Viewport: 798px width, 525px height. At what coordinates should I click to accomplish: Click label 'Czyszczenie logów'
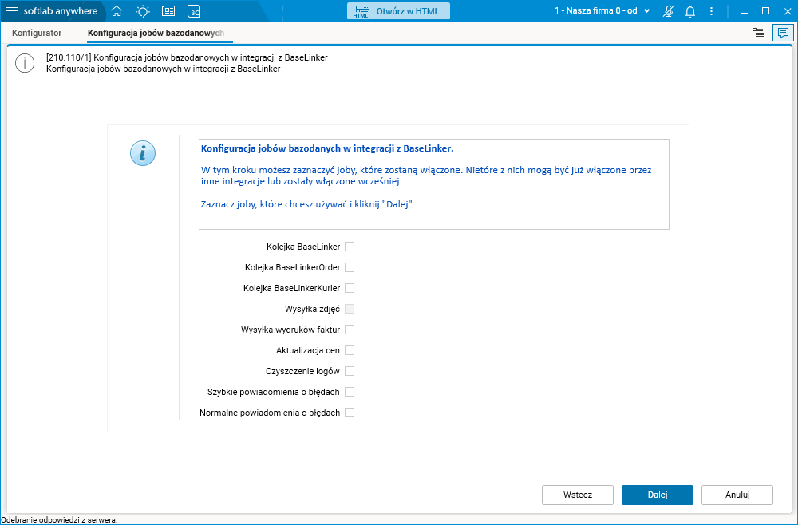(302, 371)
